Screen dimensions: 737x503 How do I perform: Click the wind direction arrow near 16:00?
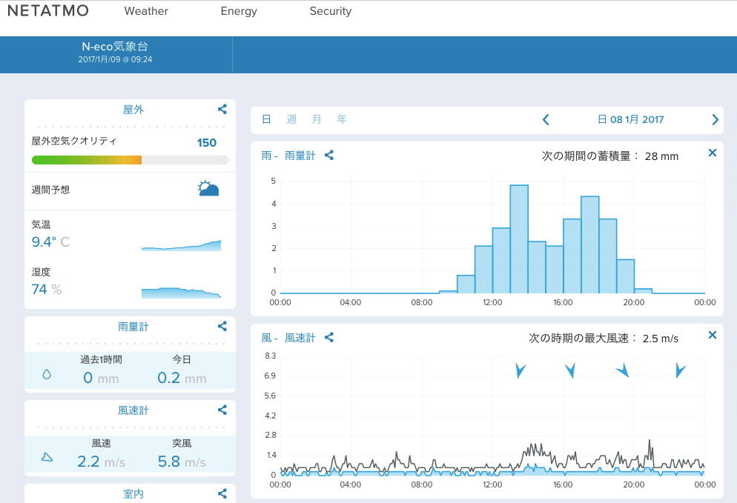570,370
